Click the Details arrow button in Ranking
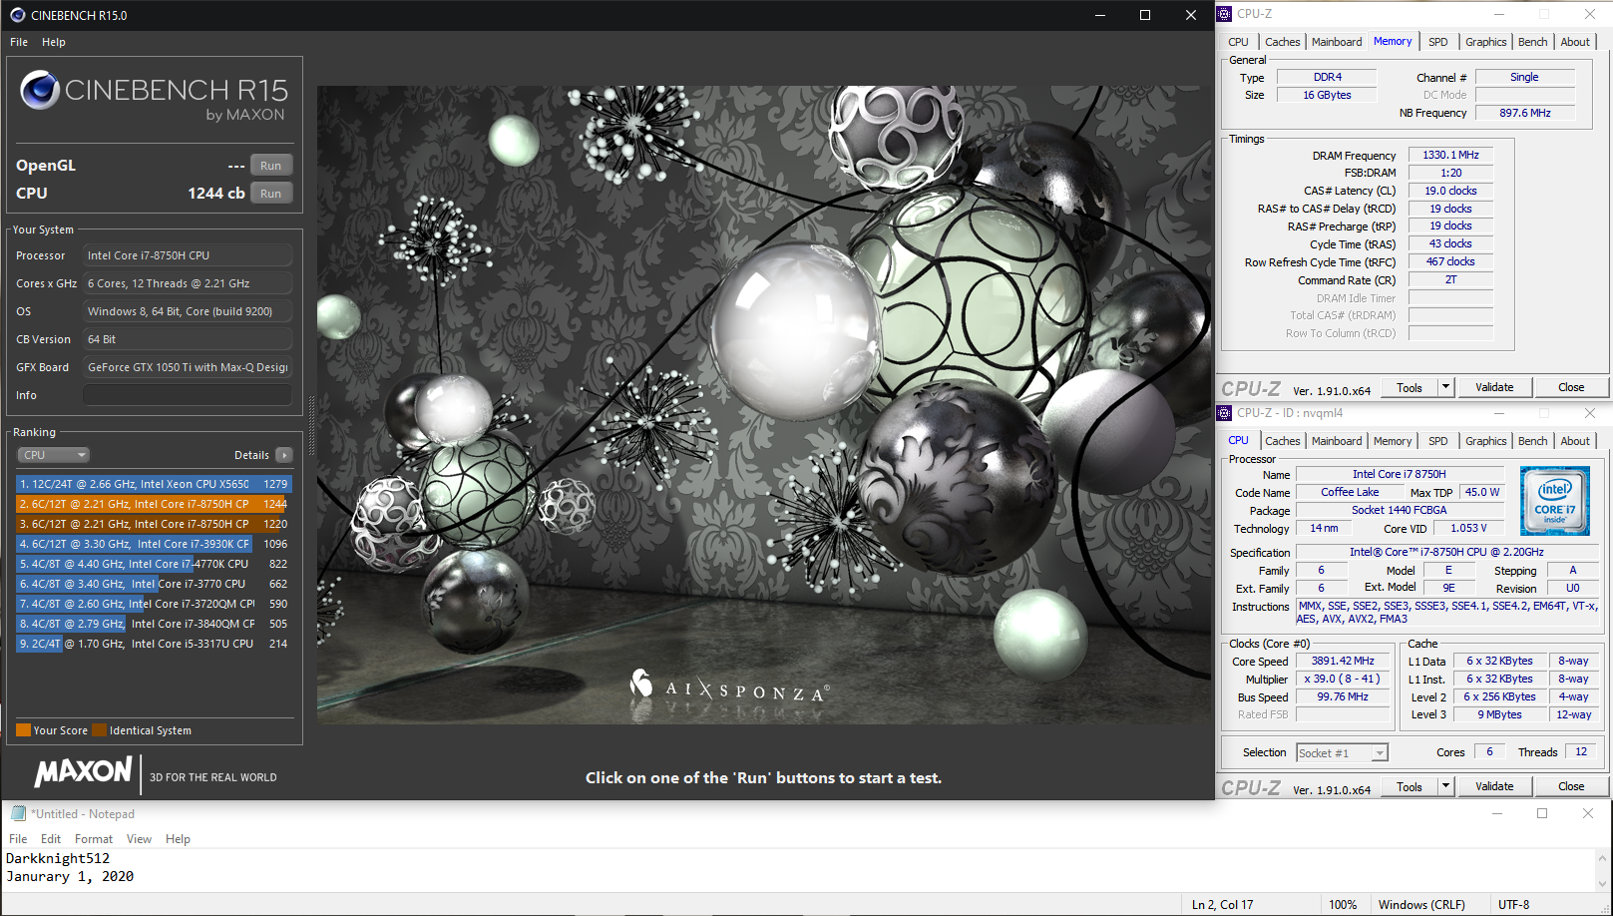Viewport: 1613px width, 916px height. pyautogui.click(x=284, y=455)
